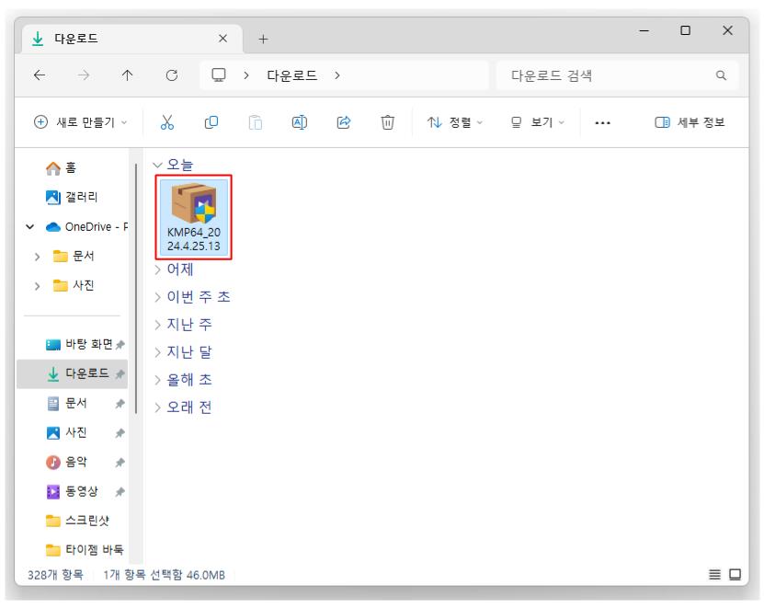Open the 보기 view dropdown
This screenshot has height=608, width=764.
(x=538, y=122)
